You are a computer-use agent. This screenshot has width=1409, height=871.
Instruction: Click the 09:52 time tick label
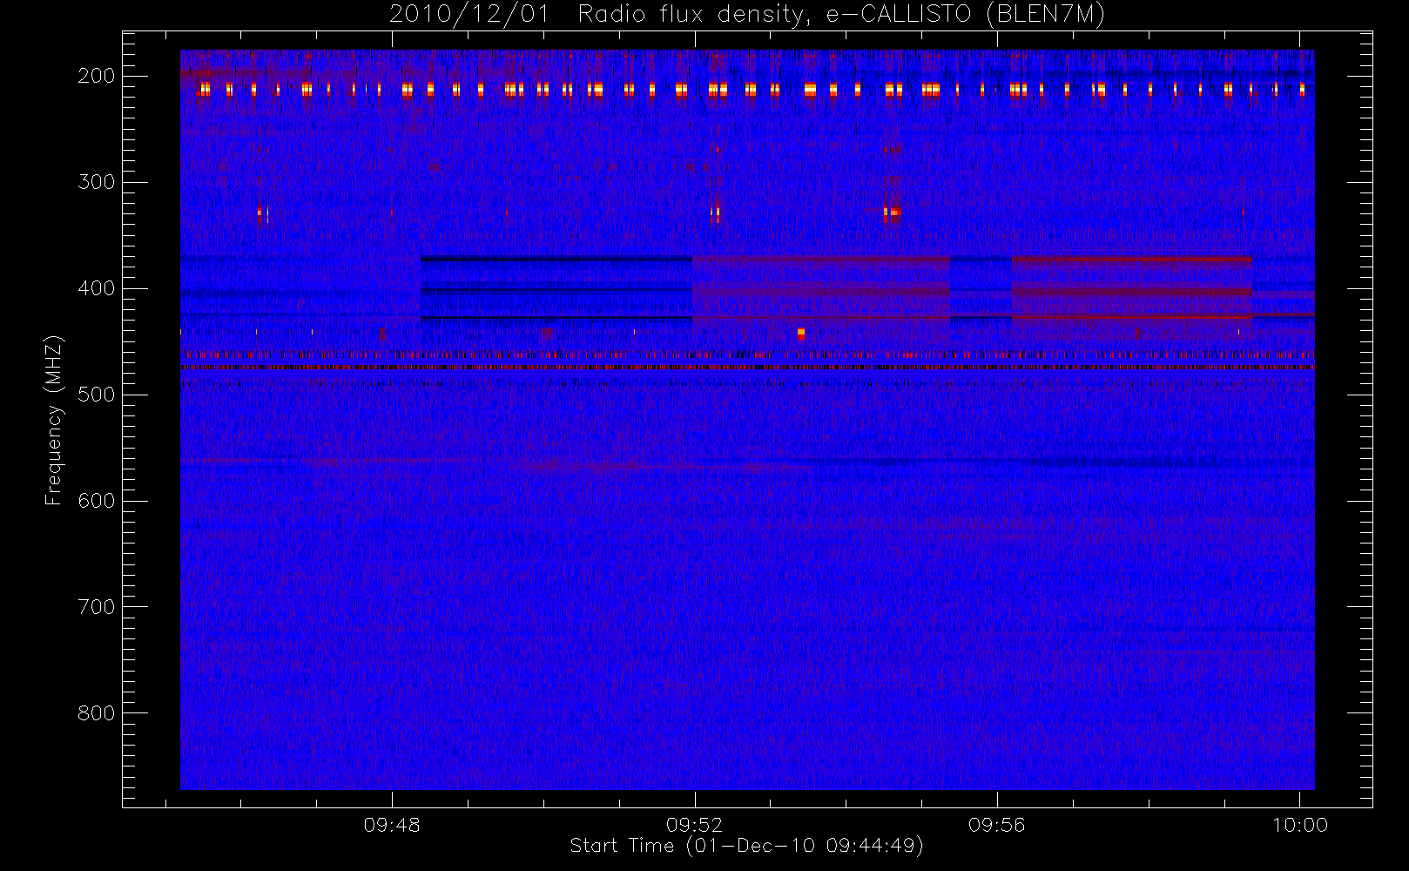tap(695, 824)
